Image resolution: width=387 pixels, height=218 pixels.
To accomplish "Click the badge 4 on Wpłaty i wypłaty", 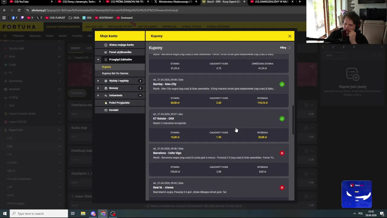I will (140, 81).
